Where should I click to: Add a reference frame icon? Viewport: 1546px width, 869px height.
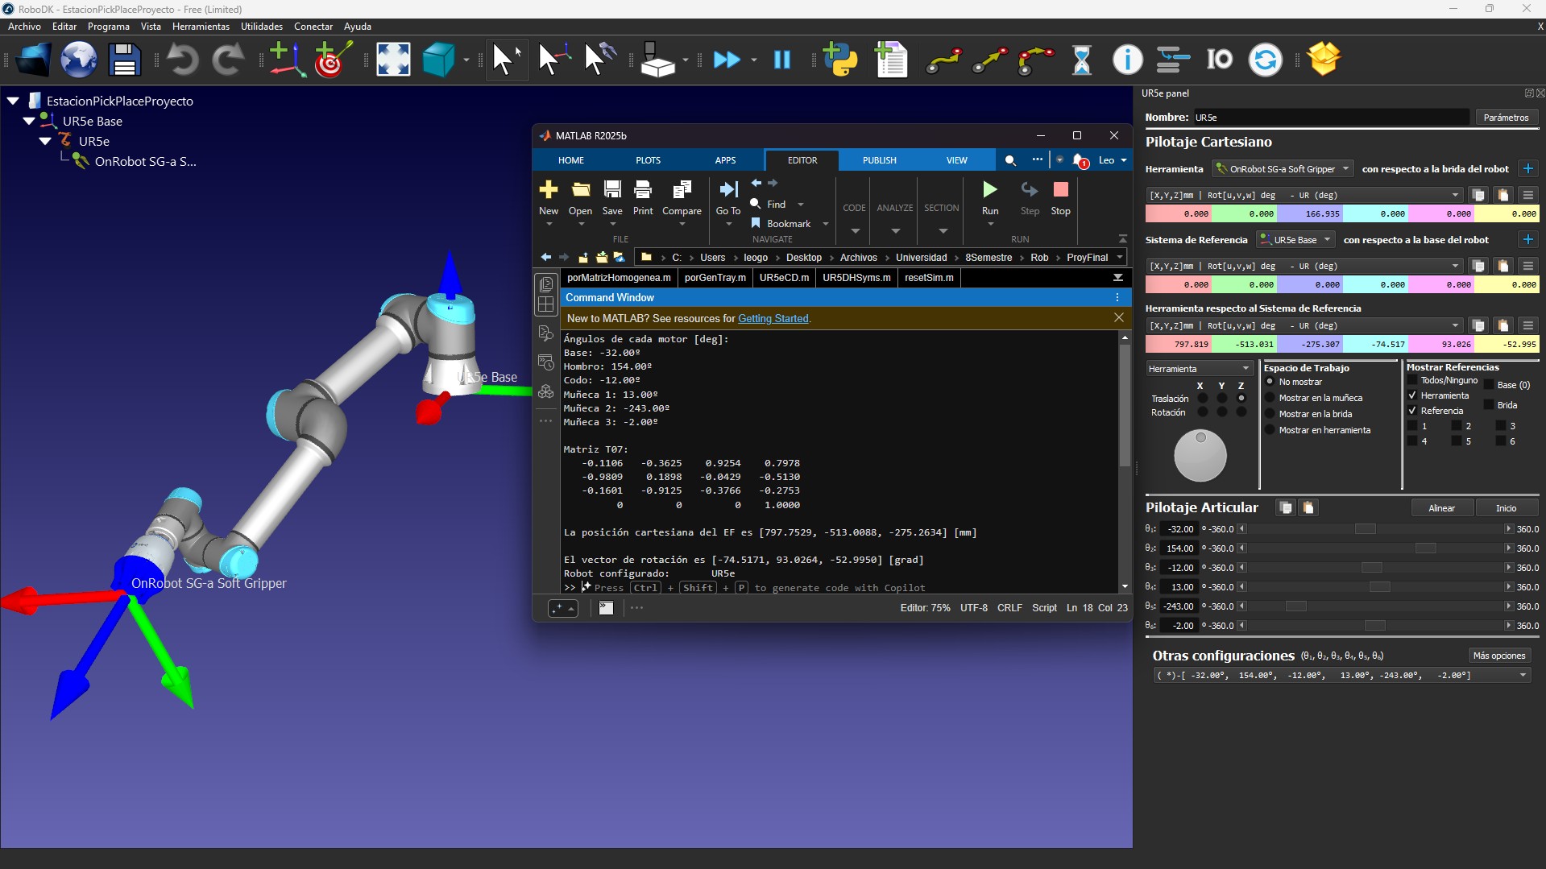coord(286,60)
